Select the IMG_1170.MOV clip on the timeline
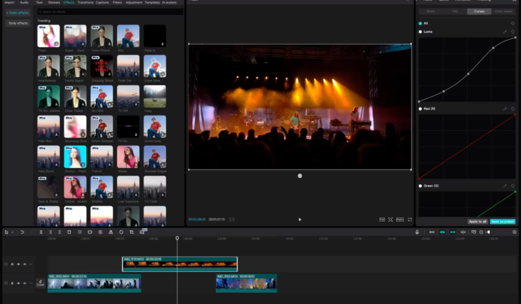The width and height of the screenshot is (521, 304). tap(180, 264)
